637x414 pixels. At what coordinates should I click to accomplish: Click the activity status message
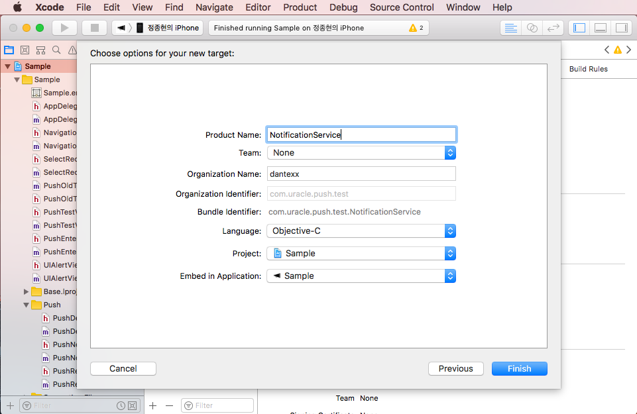(289, 28)
